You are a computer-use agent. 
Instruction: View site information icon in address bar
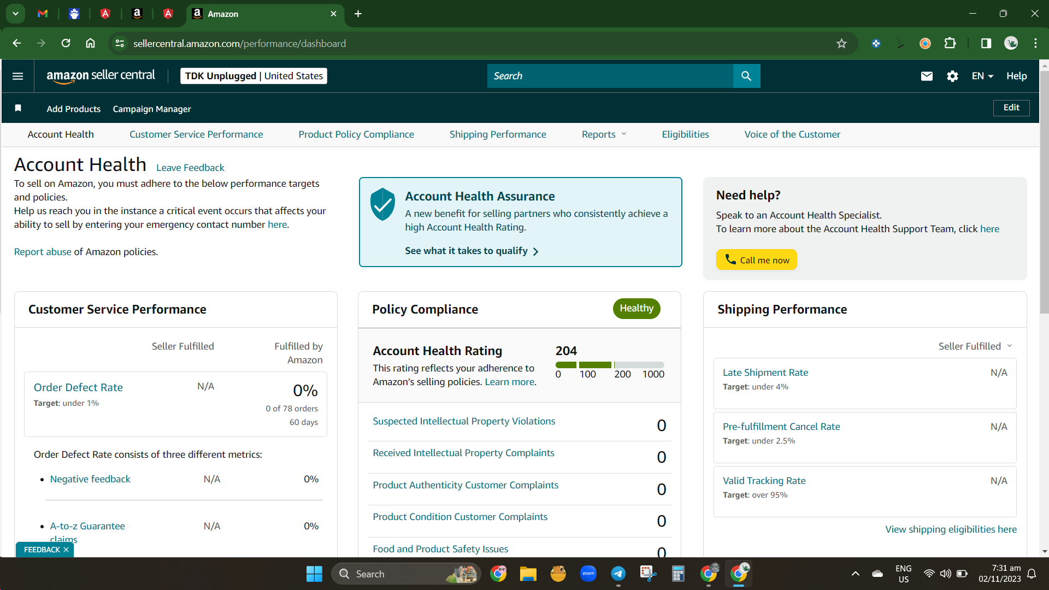(120, 43)
